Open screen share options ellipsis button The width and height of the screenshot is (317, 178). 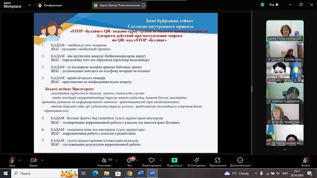click(143, 5)
